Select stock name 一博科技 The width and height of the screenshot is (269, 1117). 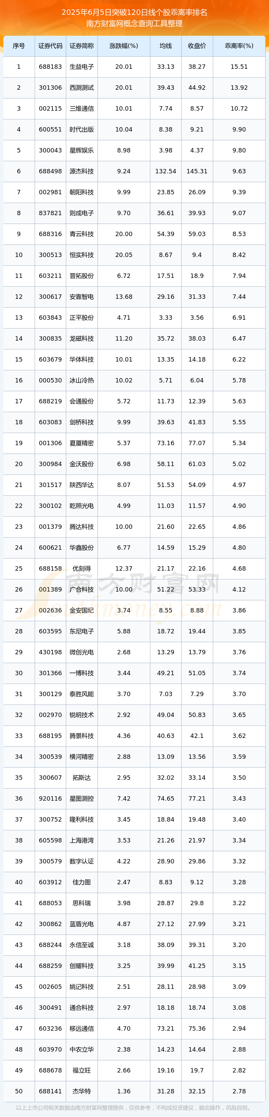(x=82, y=674)
